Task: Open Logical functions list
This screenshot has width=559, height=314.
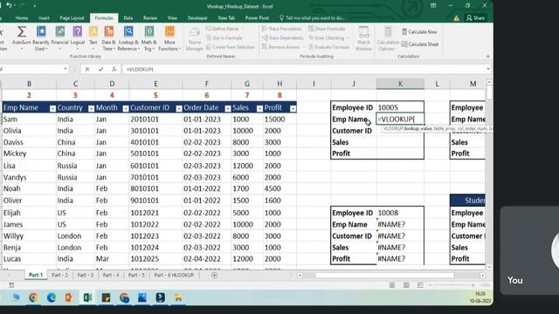Action: click(x=78, y=38)
